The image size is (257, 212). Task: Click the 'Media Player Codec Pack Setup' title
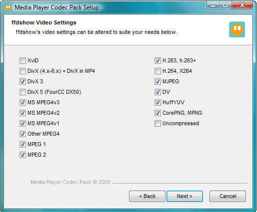56,7
